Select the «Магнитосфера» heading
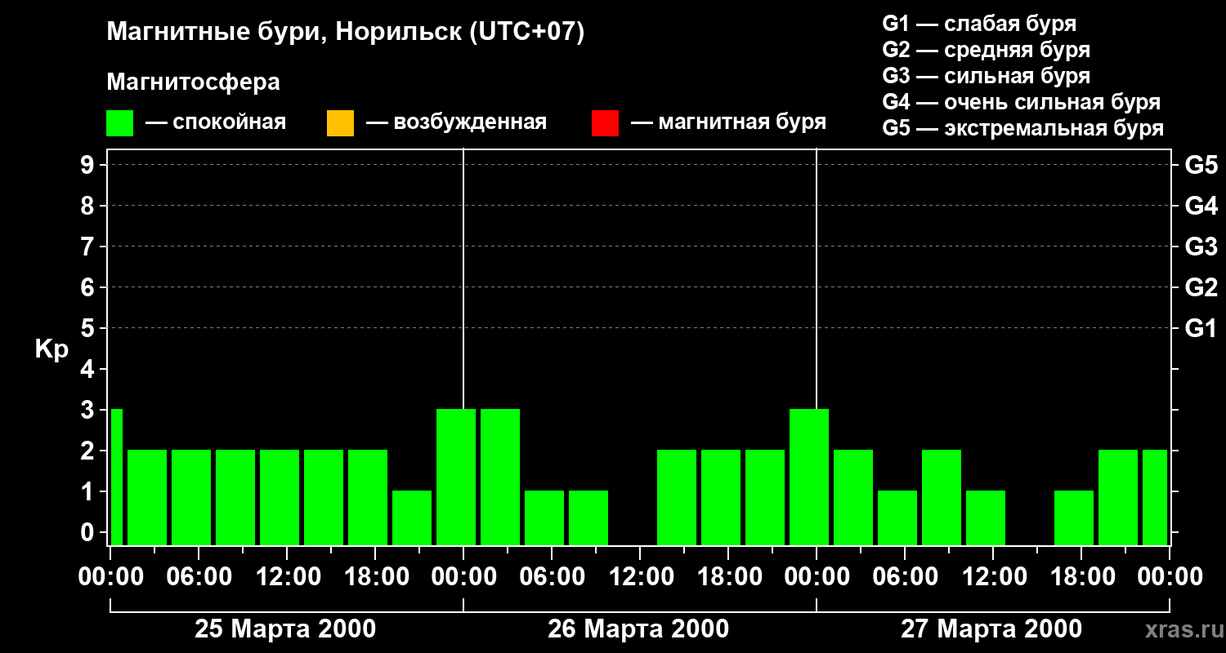This screenshot has width=1226, height=653. click(194, 82)
